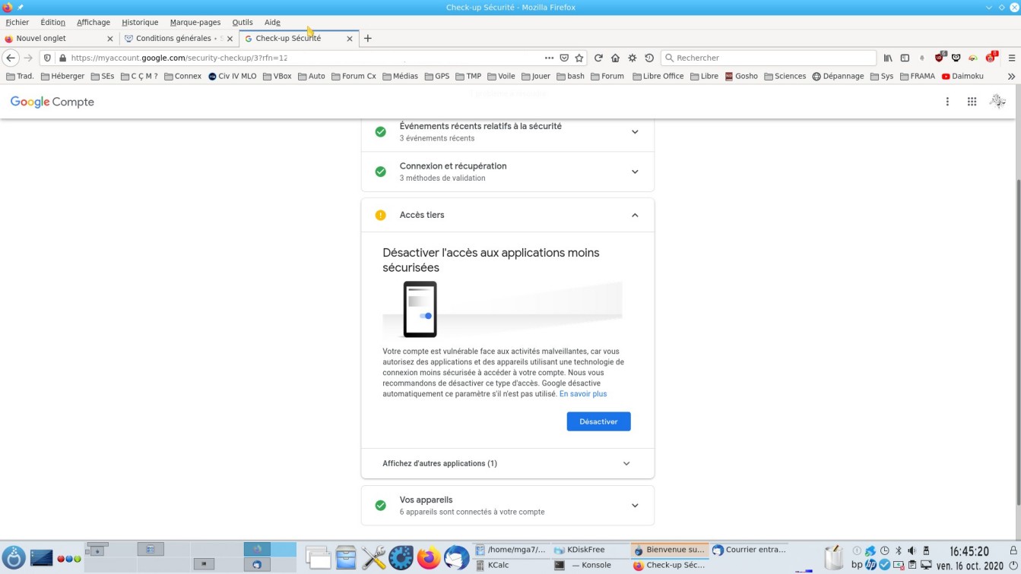Viewport: 1021px width, 574px height.
Task: Open the Library bookshelf icon
Action: [888, 58]
